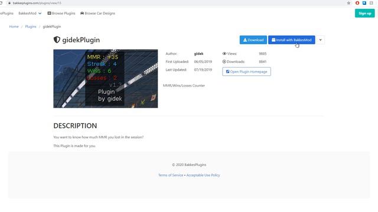Go to Browse Plugins
Viewport: 378px width, 212px height.
pos(61,13)
